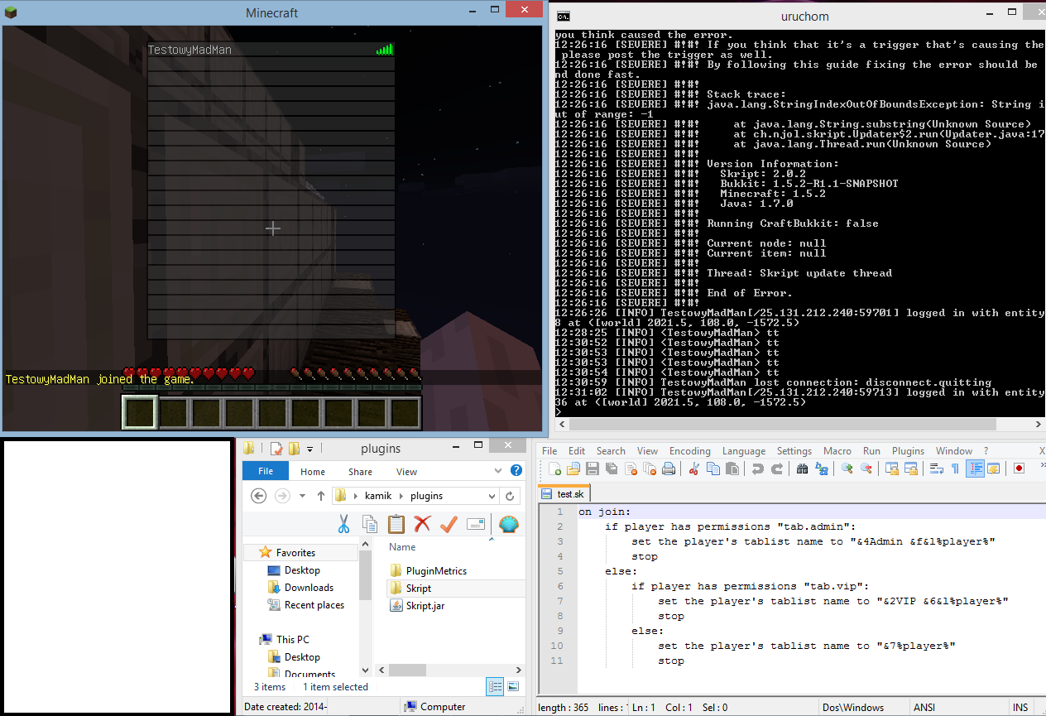Viewport: 1046px width, 716px height.
Task: Click the Cut scissors icon in Explorer
Action: point(343,524)
